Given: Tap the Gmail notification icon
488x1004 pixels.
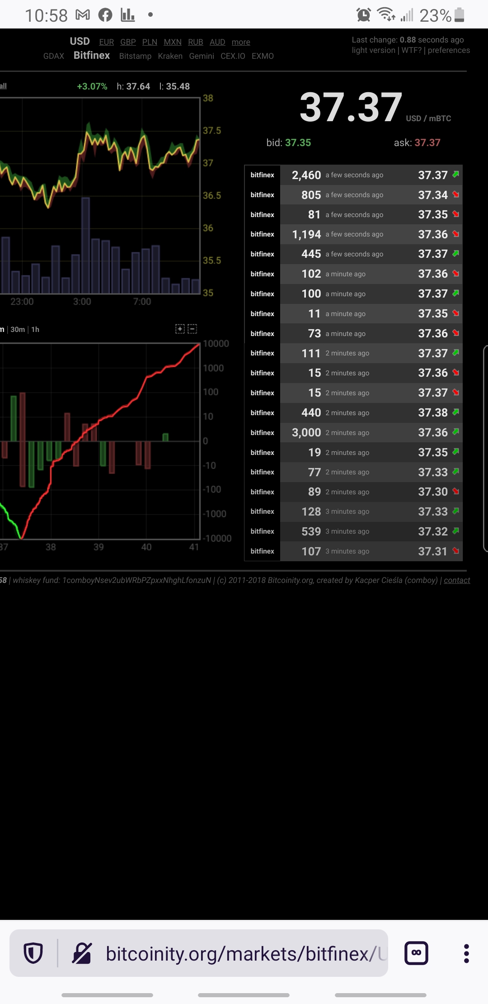Looking at the screenshot, I should point(83,15).
